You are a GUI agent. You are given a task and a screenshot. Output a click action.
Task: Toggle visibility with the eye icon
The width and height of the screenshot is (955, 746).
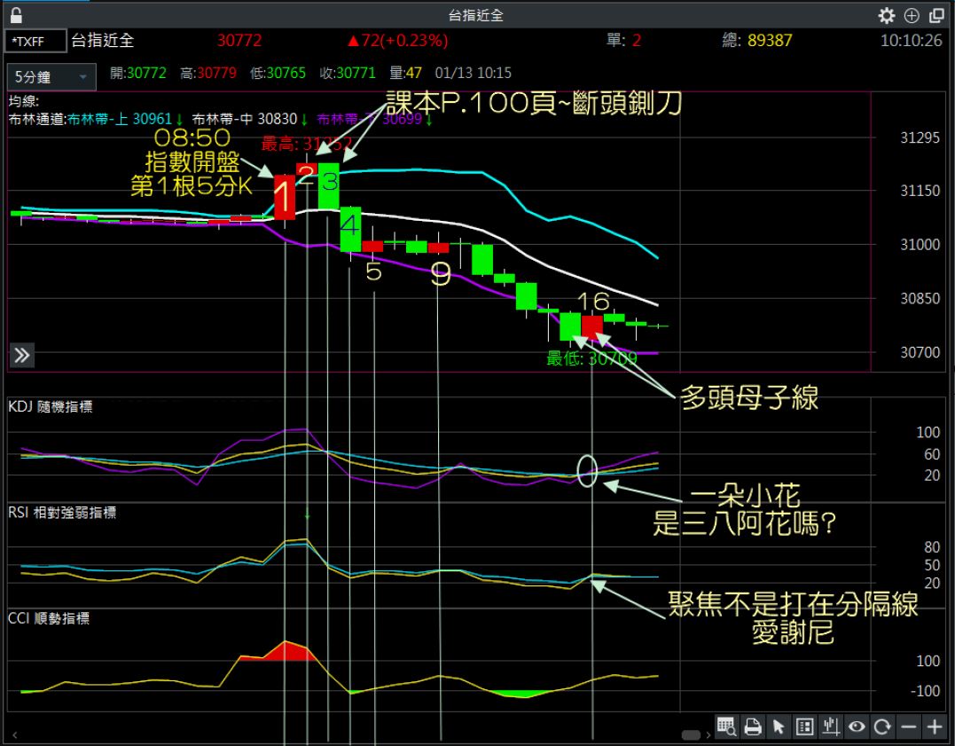click(x=857, y=727)
